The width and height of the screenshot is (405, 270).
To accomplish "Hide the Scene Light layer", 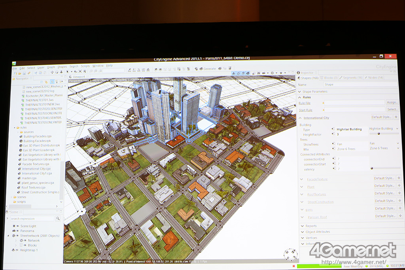I will [x=17, y=226].
